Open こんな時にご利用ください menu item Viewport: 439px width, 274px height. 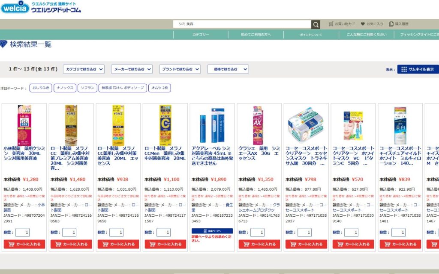pyautogui.click(x=367, y=35)
